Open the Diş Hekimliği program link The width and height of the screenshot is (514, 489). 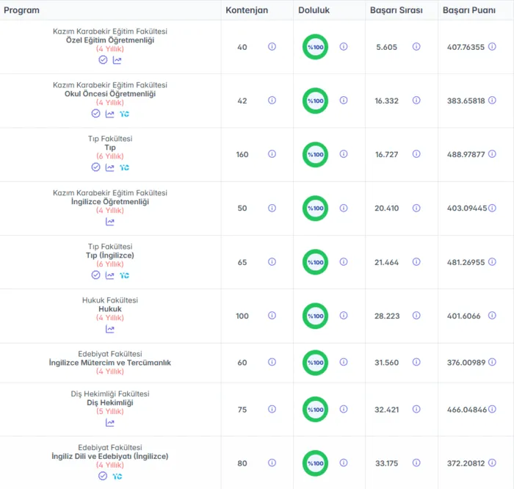[110, 403]
